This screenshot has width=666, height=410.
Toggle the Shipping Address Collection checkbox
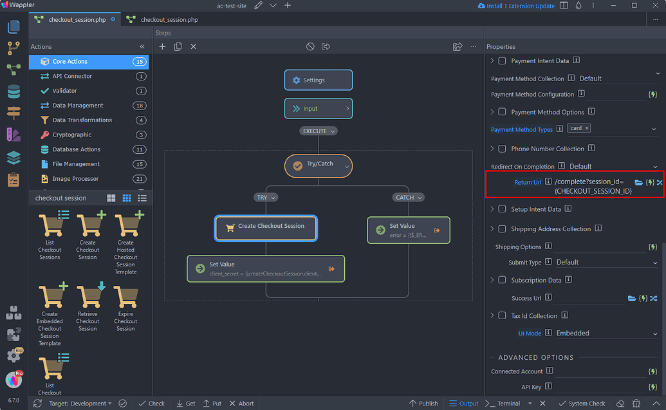click(503, 229)
